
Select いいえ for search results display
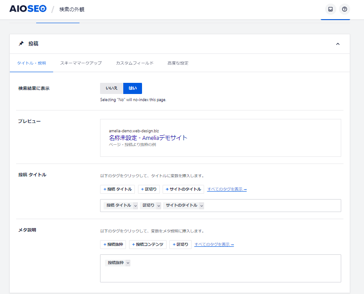point(112,88)
